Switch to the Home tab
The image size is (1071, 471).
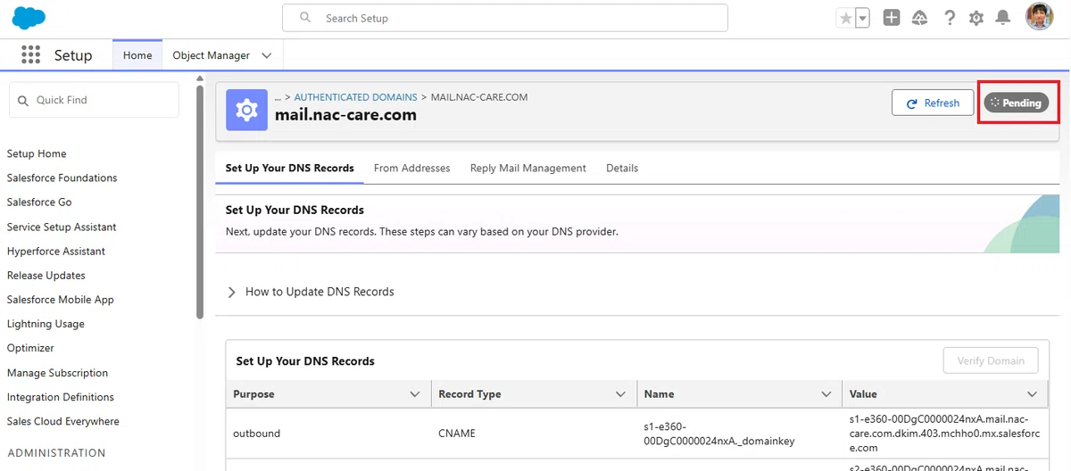(137, 55)
